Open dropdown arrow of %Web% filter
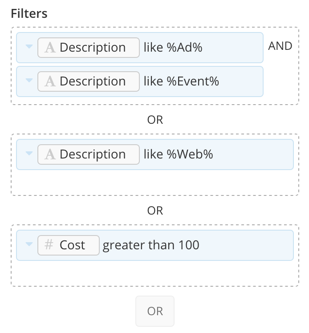This screenshot has width=309, height=333. click(29, 153)
